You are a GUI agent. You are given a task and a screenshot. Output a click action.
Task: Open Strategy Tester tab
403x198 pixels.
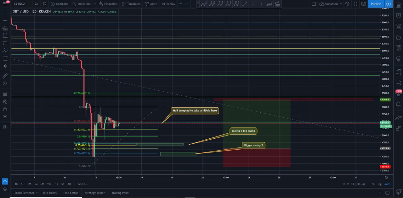click(95, 193)
